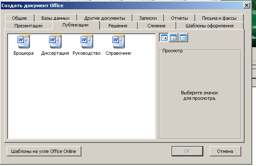The image size is (256, 166).
Task: Select the Руководство Word template icon
Action: 86,42
